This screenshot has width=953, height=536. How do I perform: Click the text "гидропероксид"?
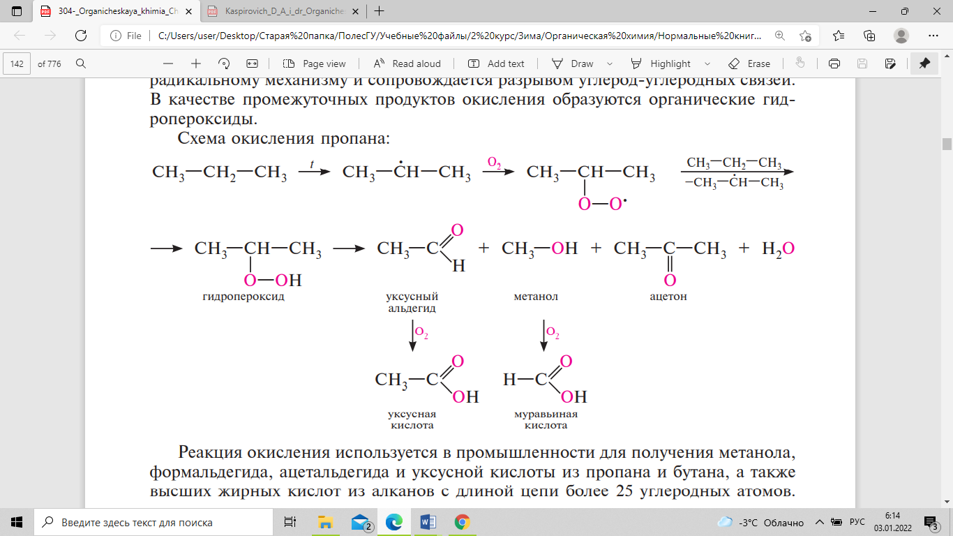coord(243,297)
